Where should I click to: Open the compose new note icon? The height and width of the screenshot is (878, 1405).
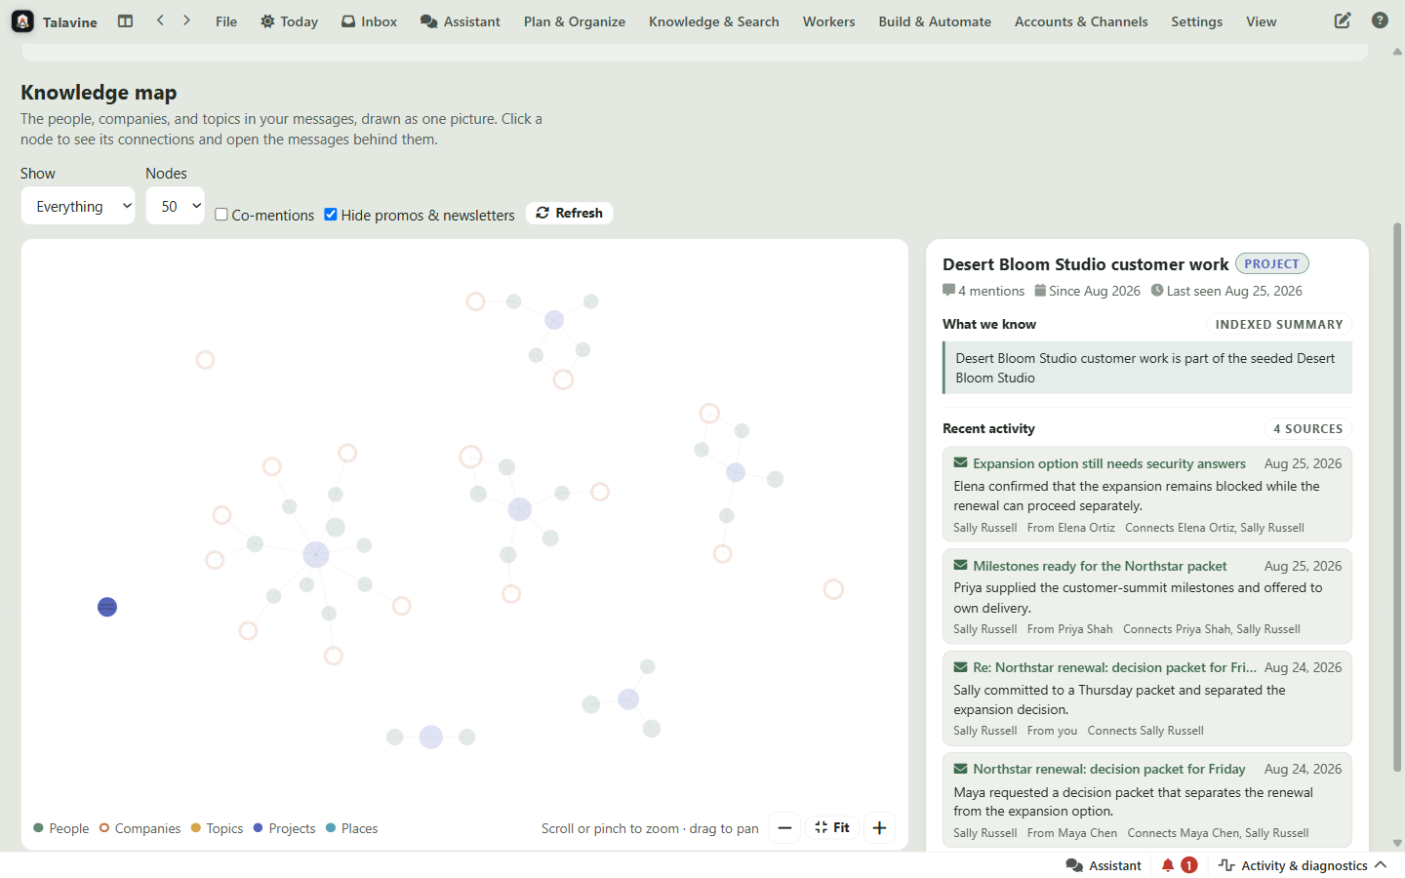(x=1343, y=20)
